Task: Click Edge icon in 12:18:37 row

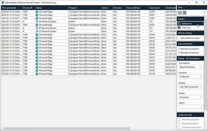Action: 37,18
